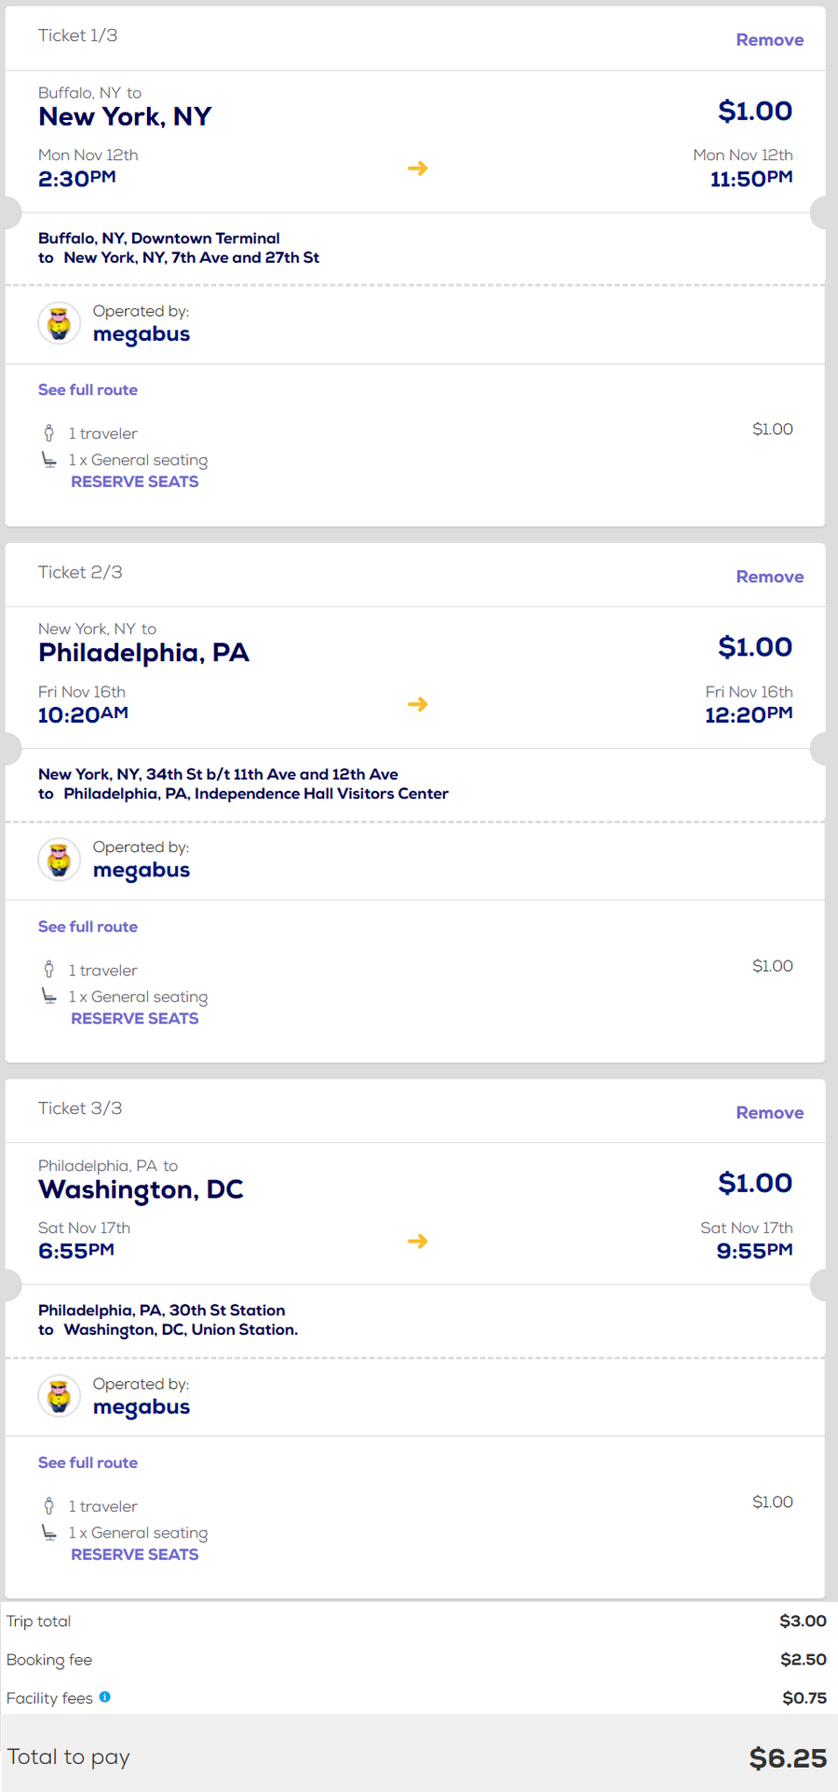Click megabus logo on Washington ticket
838x1792 pixels.
59,1396
